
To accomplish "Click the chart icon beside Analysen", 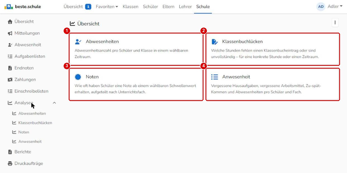I will 10,103.
